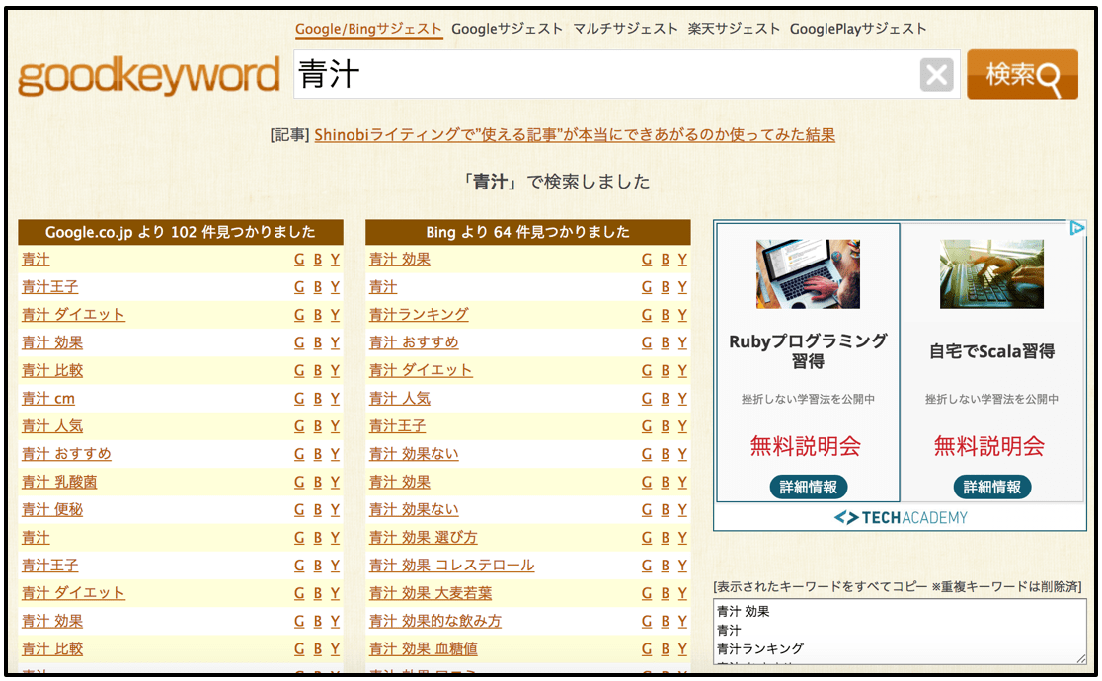This screenshot has width=1102, height=681.
Task: Click the B link on 青汁 効果 選び方 row
Action: (665, 538)
